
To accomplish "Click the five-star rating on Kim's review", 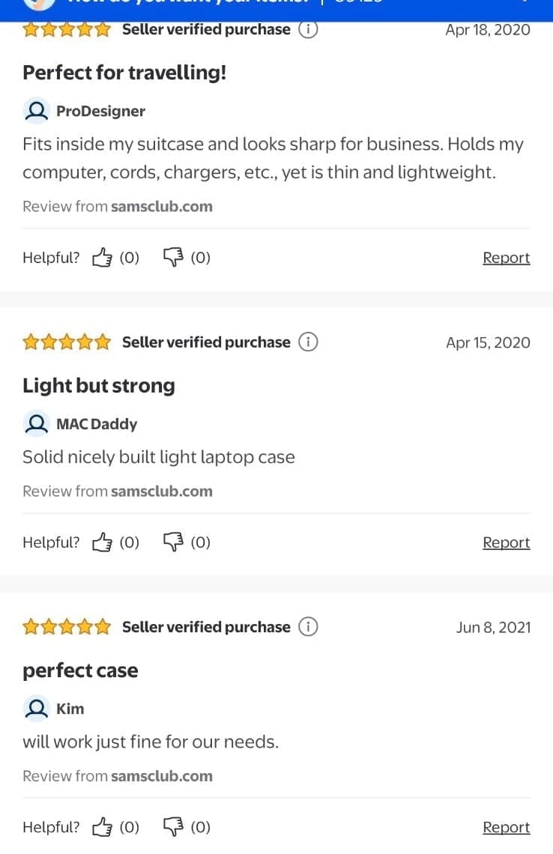I will click(67, 627).
